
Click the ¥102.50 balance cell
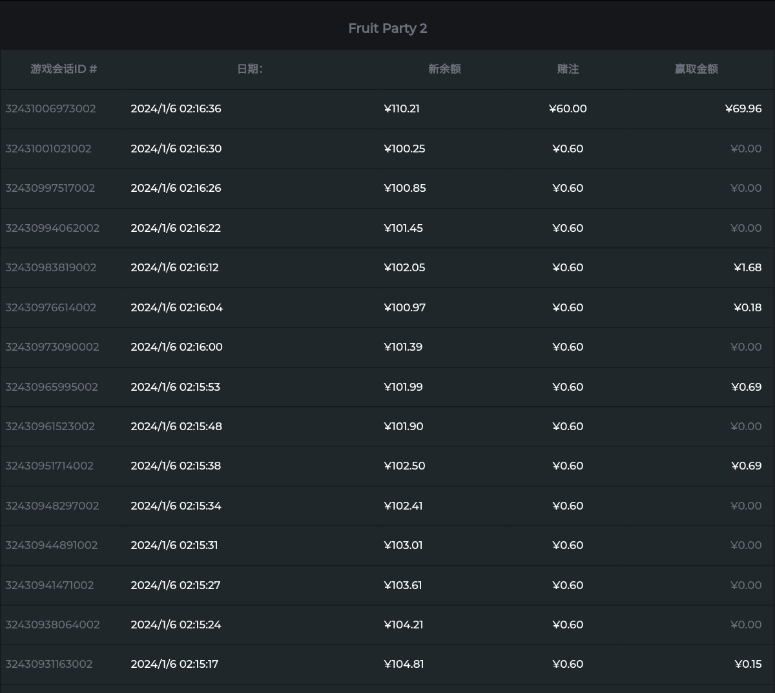pyautogui.click(x=404, y=466)
